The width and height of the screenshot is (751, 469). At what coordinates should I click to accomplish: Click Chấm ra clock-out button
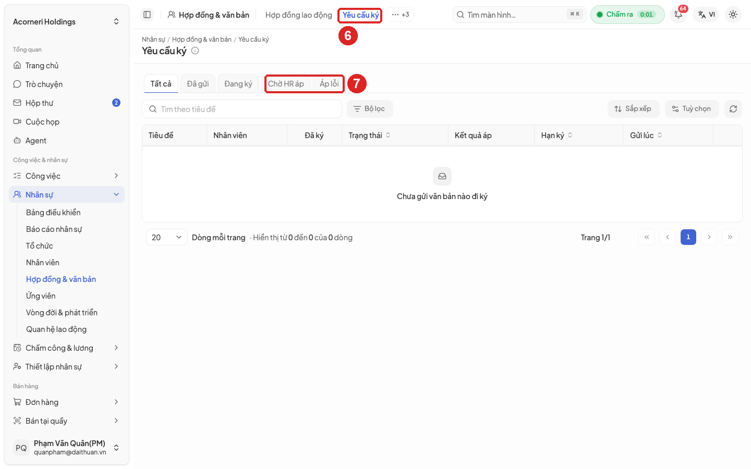[627, 15]
